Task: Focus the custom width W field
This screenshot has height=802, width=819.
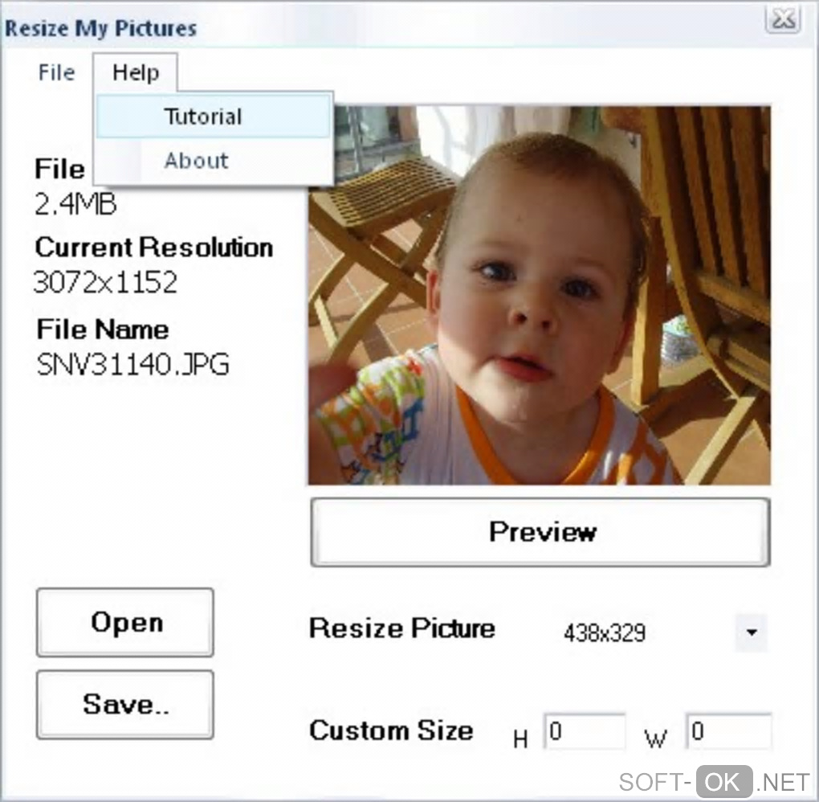Action: (x=728, y=731)
